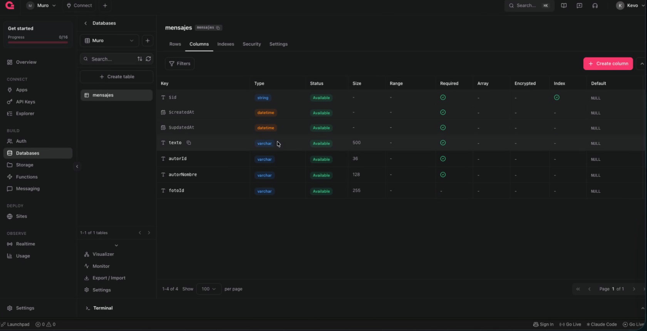
Task: Refresh the tables list
Action: [148, 59]
